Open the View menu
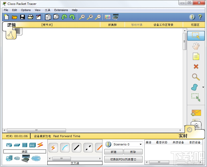This screenshot has width=207, height=167. click(x=38, y=10)
